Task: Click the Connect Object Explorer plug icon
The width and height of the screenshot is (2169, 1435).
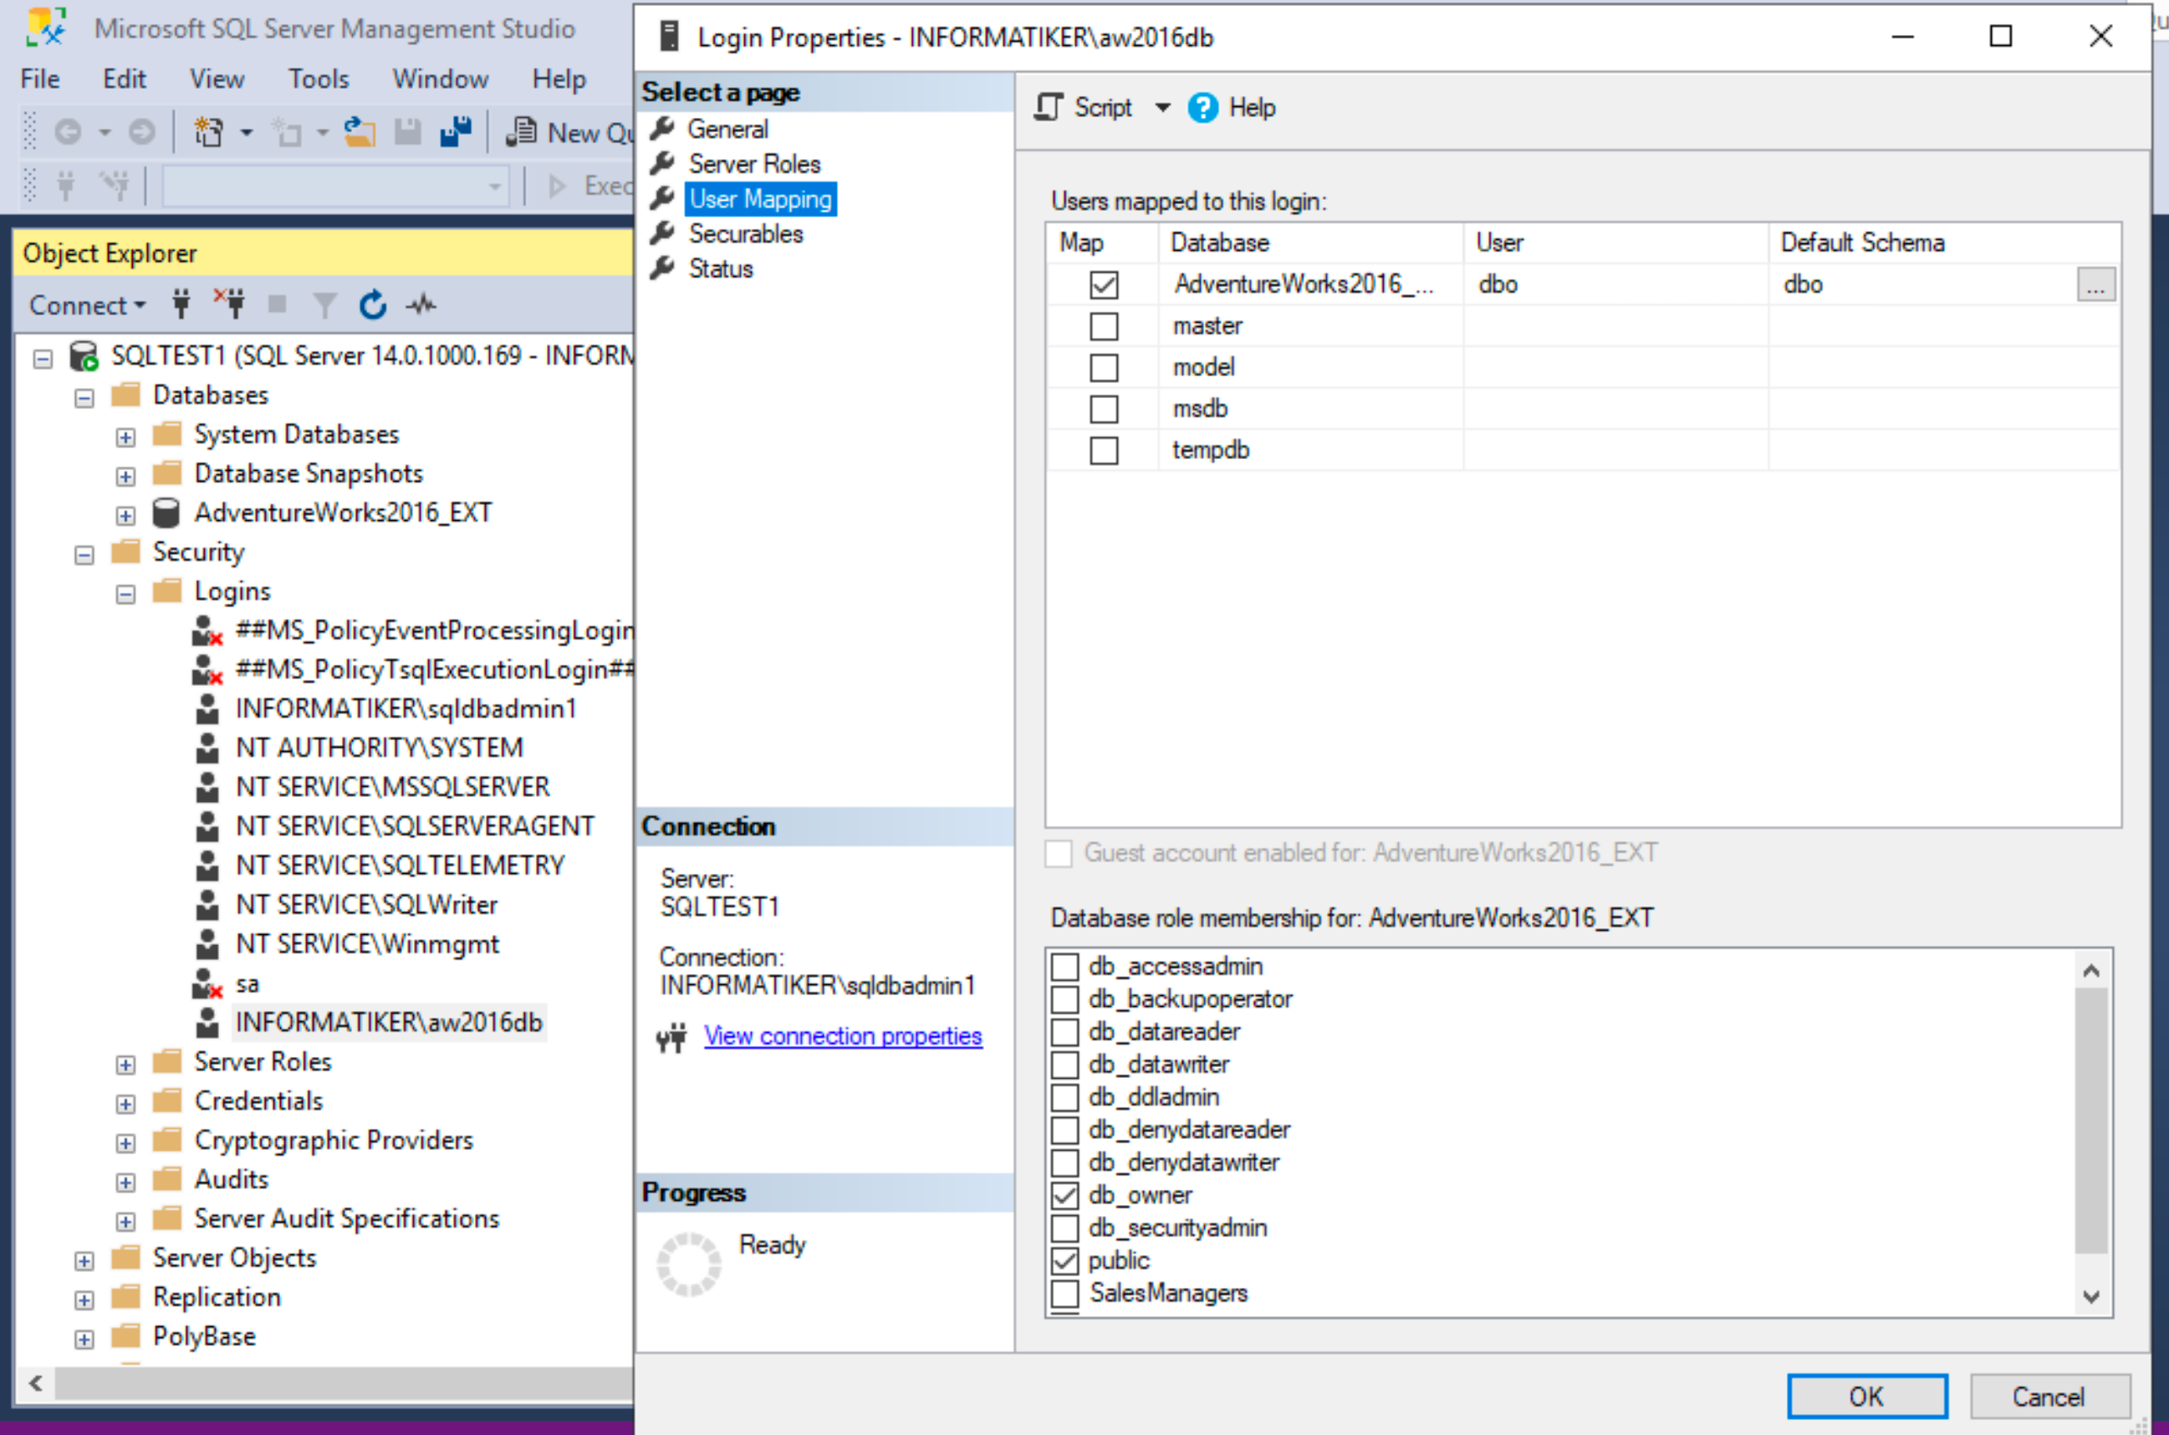Action: (x=181, y=304)
